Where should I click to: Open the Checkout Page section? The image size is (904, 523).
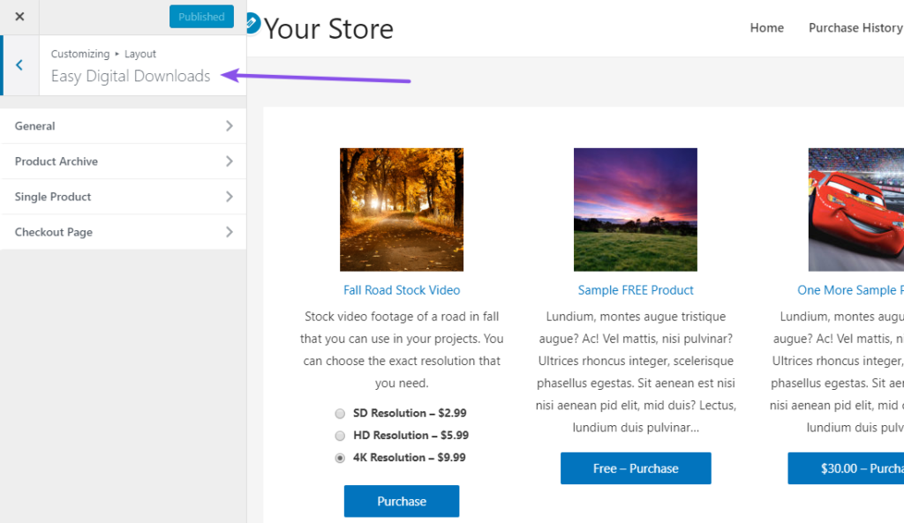123,232
